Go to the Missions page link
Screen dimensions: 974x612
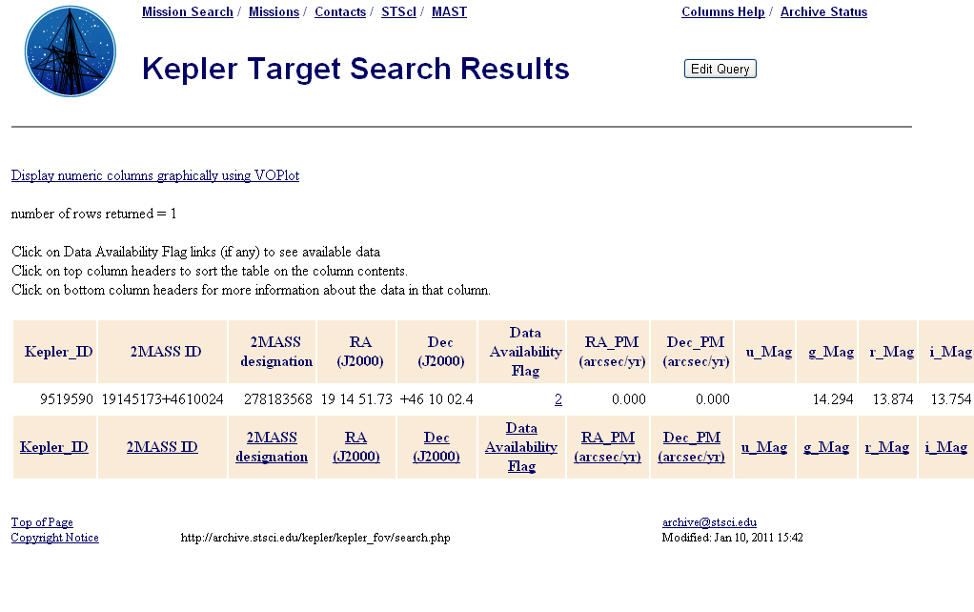(x=274, y=11)
